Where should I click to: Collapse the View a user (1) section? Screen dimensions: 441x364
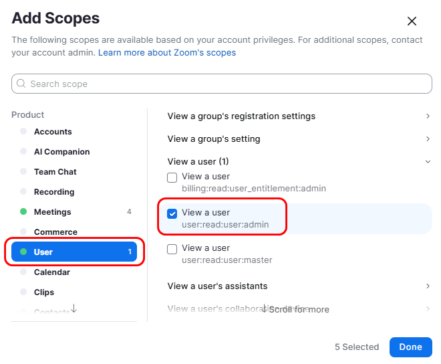click(428, 161)
